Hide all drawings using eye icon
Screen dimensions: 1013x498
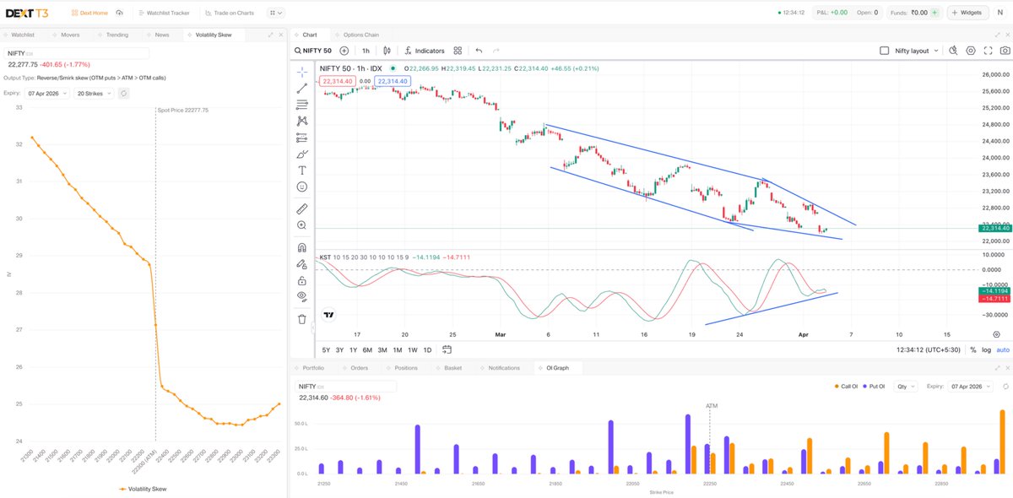click(x=302, y=296)
